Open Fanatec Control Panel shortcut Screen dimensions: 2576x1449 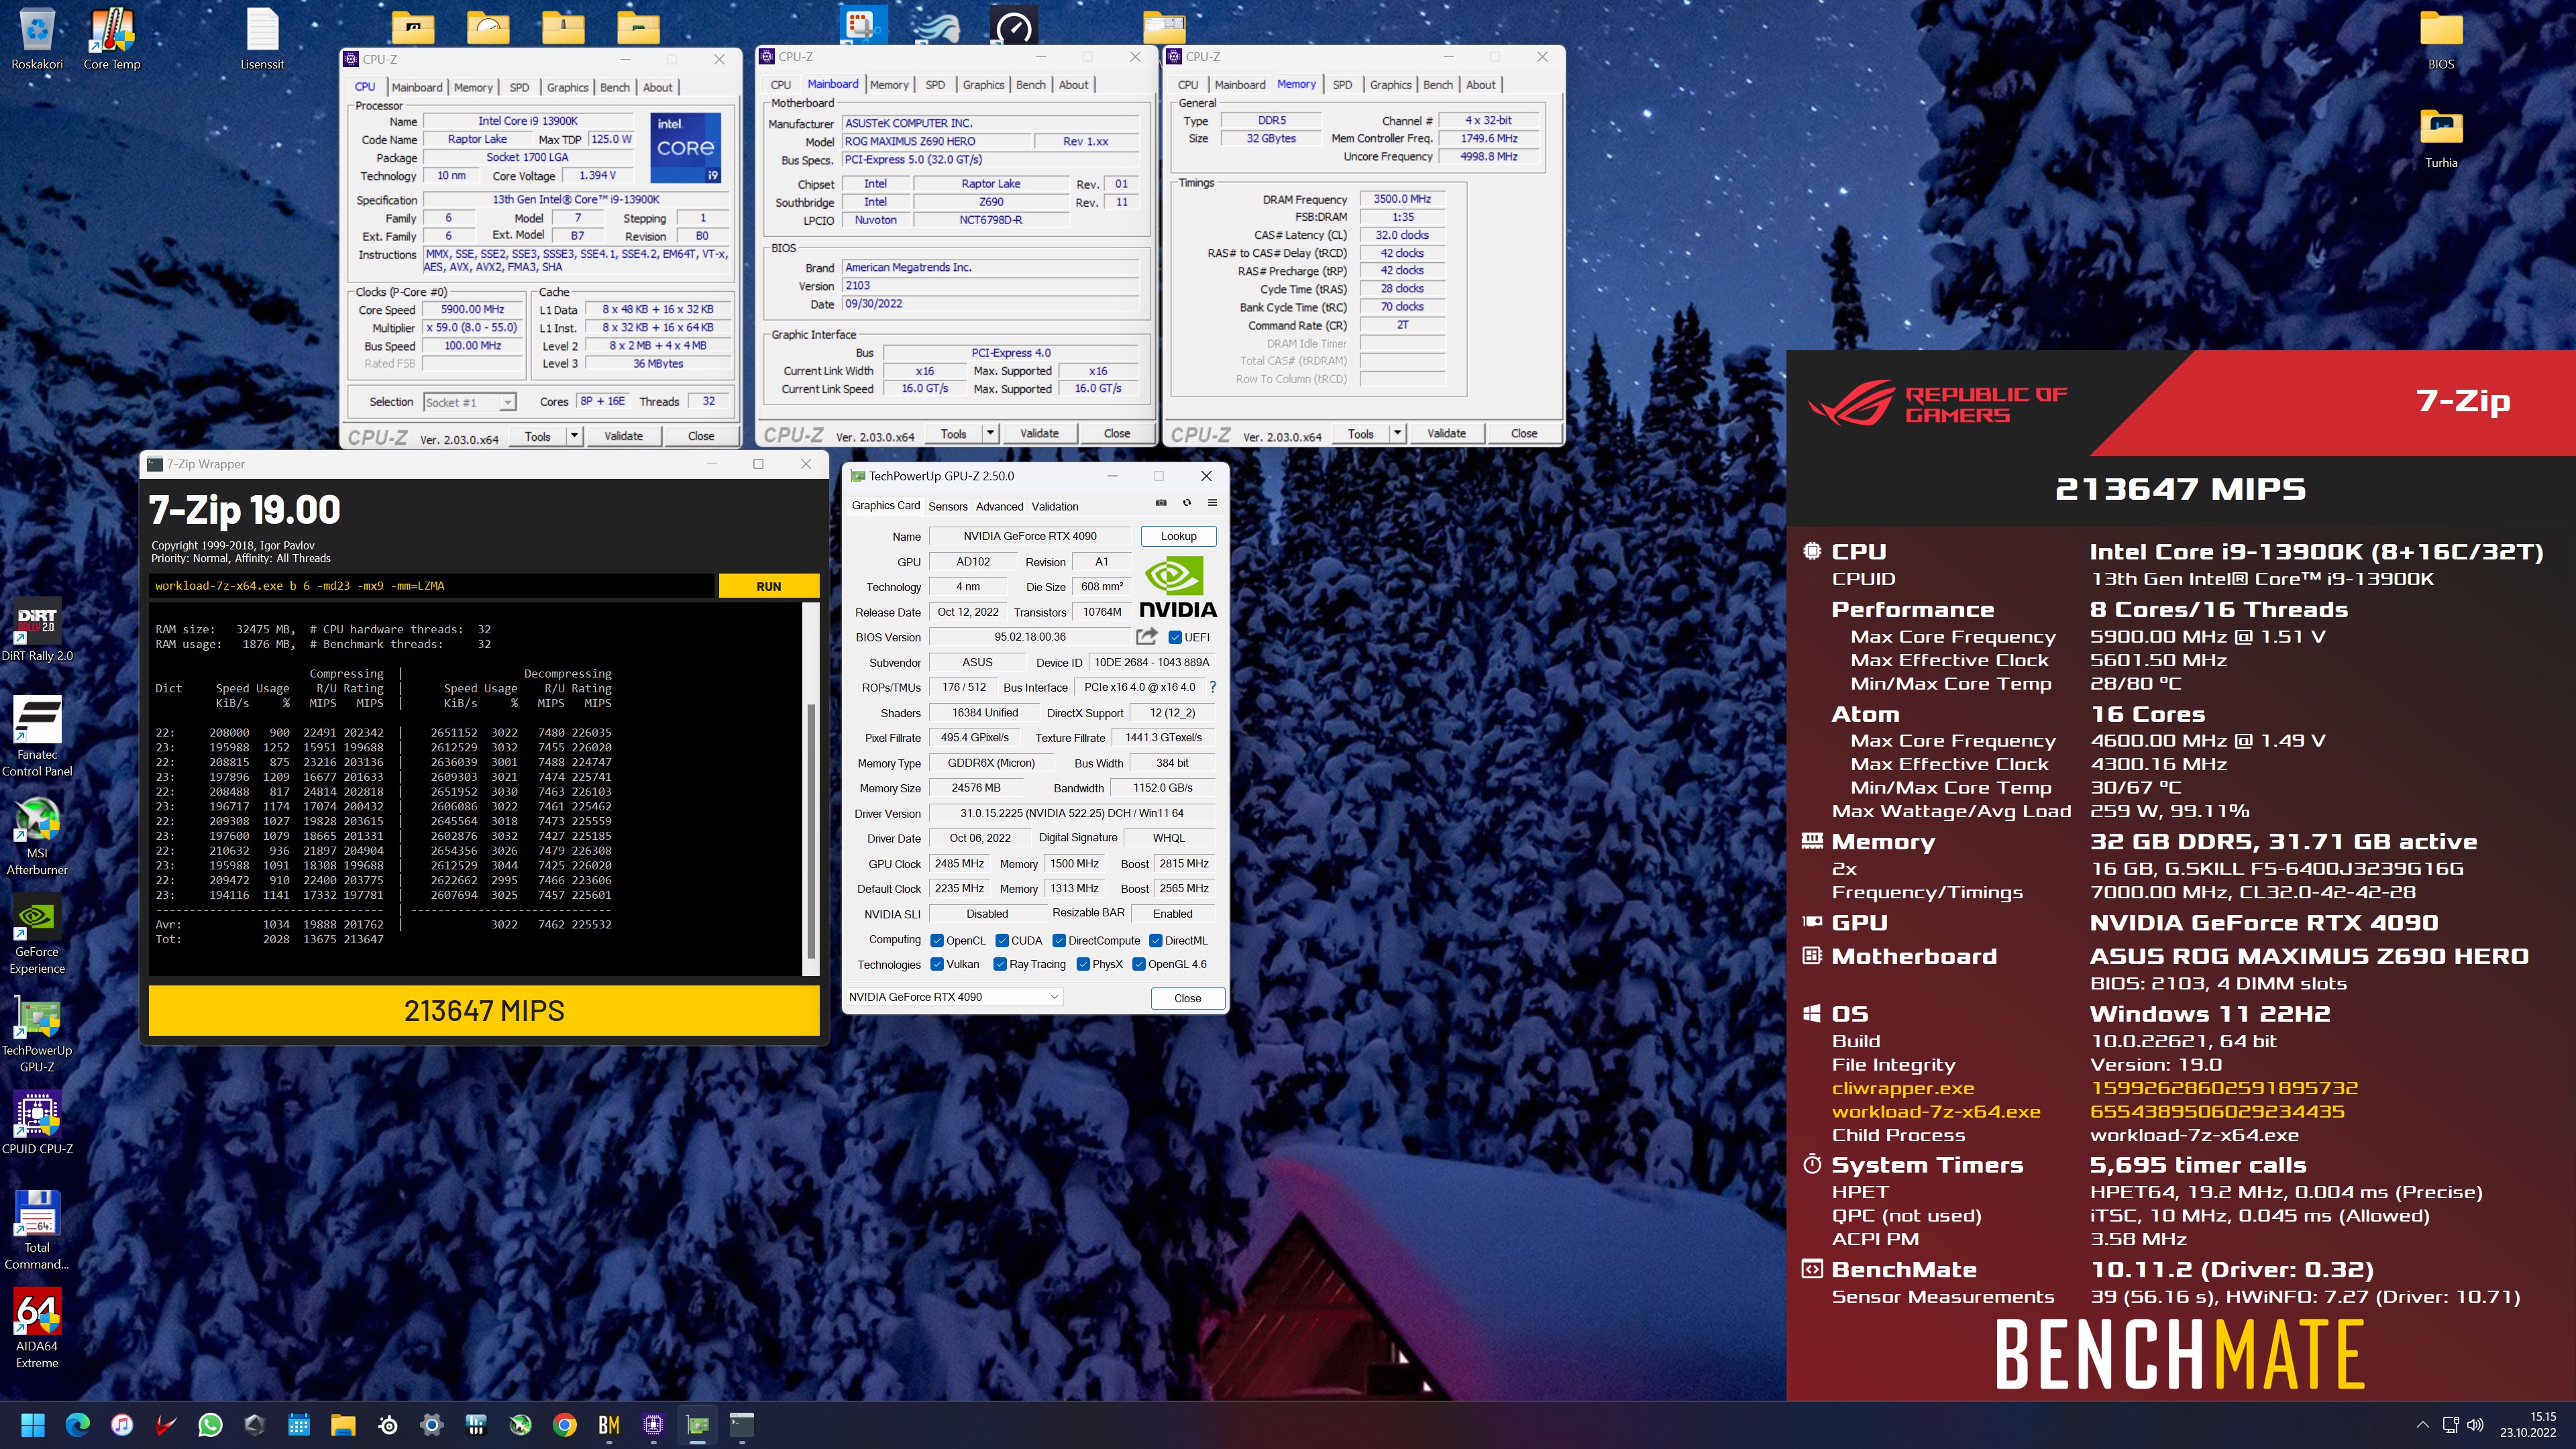(37, 737)
